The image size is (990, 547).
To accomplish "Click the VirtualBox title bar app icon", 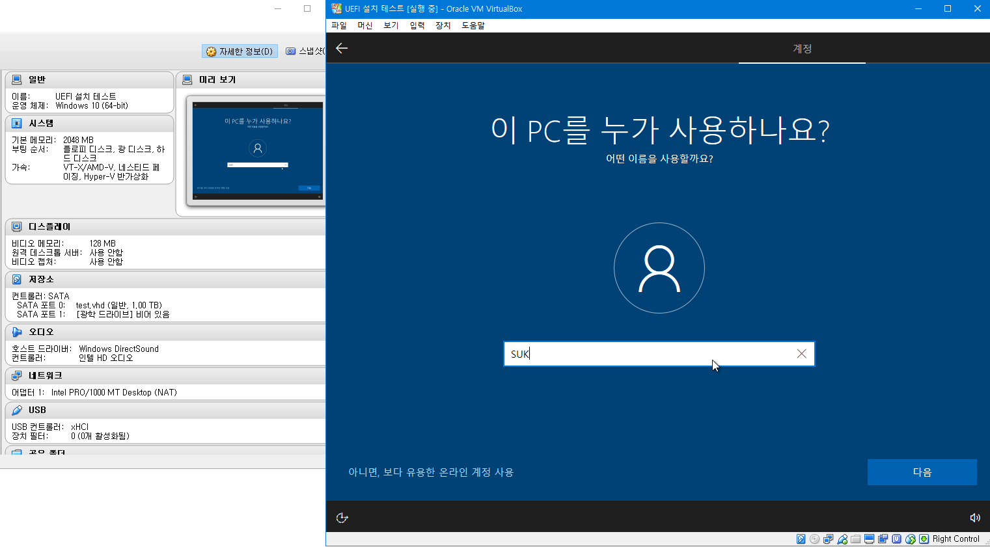I will coord(337,8).
